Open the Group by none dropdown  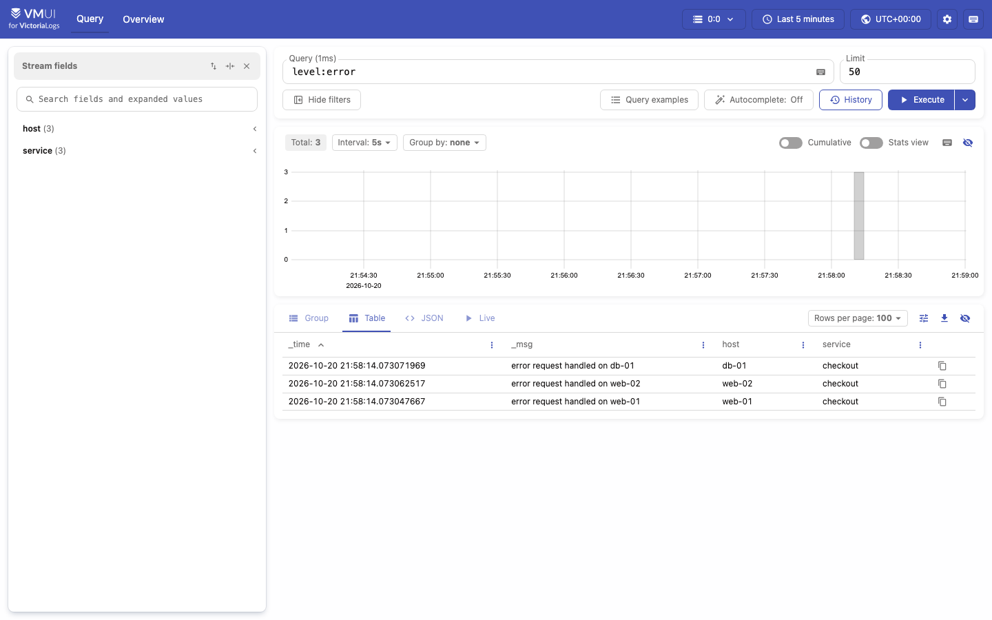click(x=444, y=143)
